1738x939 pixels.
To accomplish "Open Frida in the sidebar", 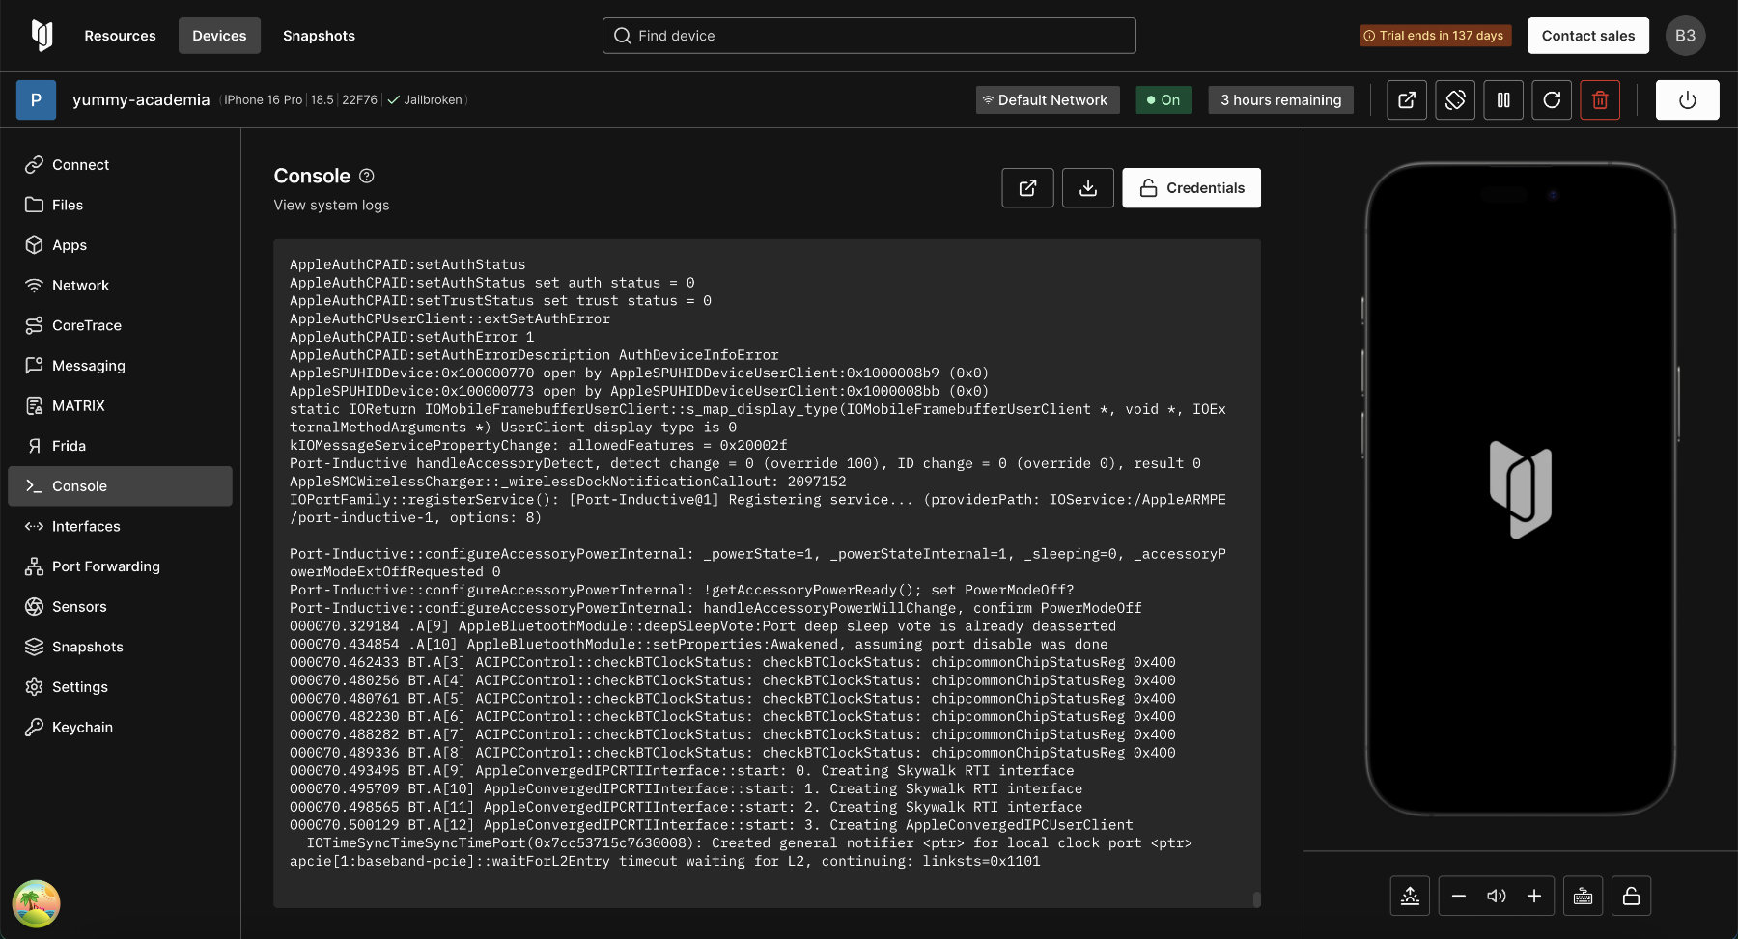I will click(x=69, y=446).
